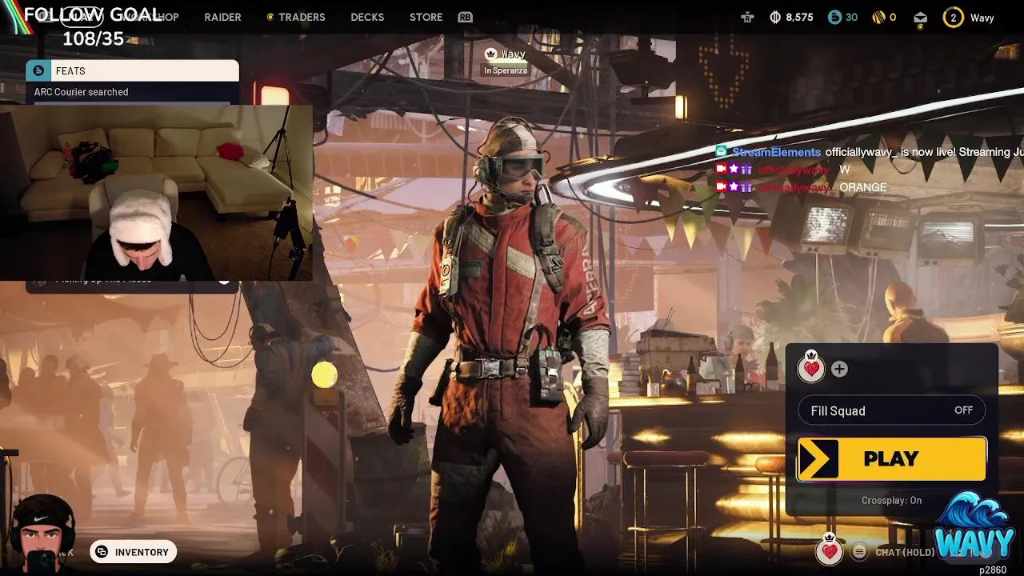The width and height of the screenshot is (1024, 576).
Task: Open the Raider token icon in top bar
Action: 748,18
